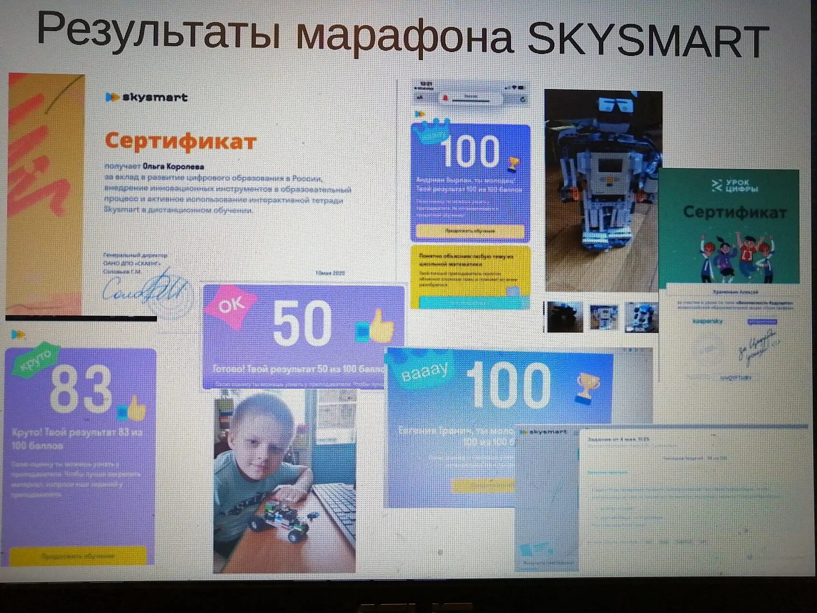Screen dimensions: 817x613
Task: Click the score number 50
Action: [302, 323]
